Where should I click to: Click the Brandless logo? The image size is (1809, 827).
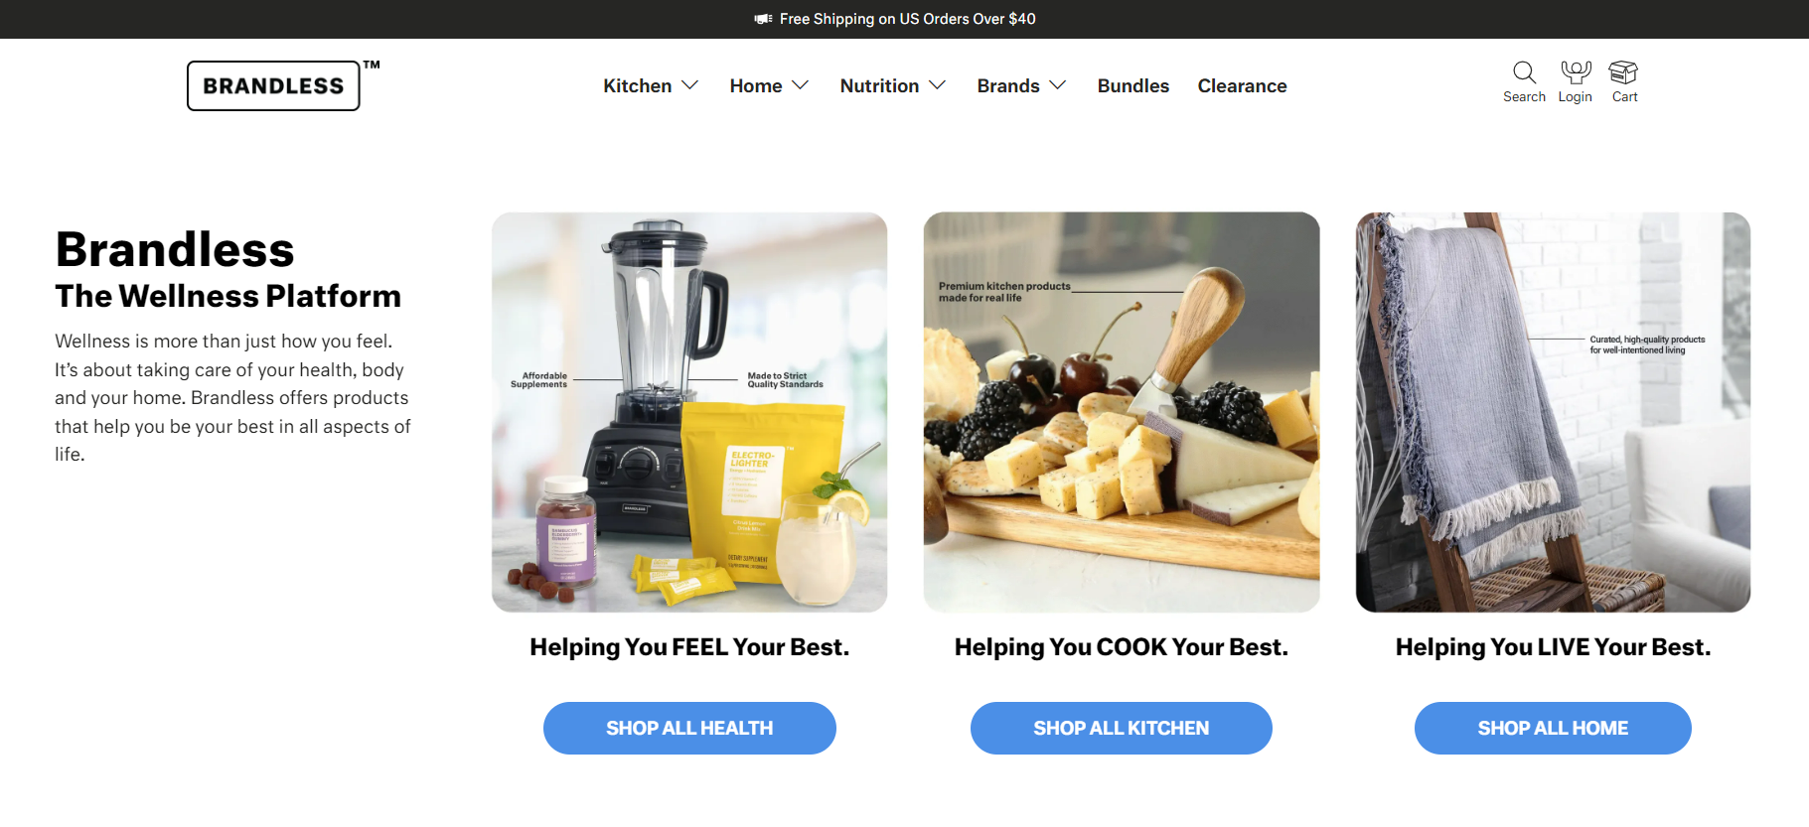pyautogui.click(x=274, y=85)
